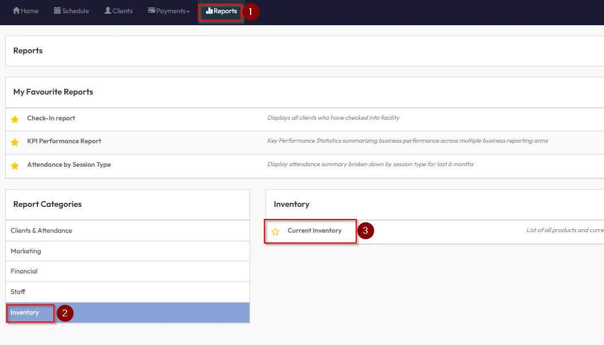Click the Payments card icon

point(151,11)
